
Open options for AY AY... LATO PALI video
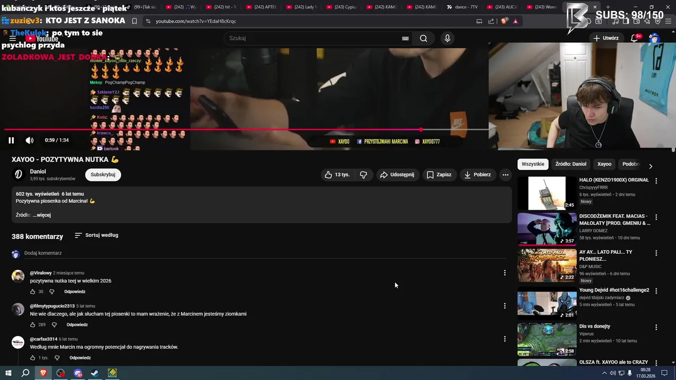click(656, 253)
